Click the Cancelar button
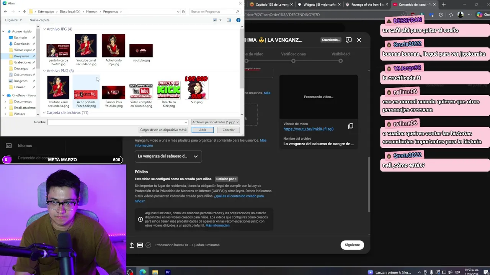The height and width of the screenshot is (275, 490). 229,130
